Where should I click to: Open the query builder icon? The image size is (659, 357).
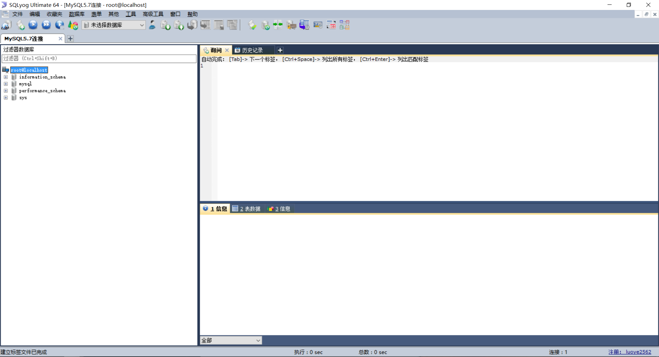[x=331, y=25]
